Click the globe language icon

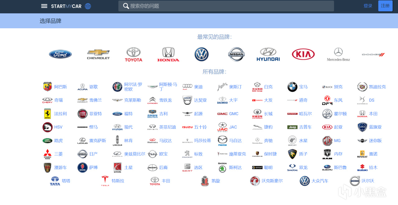click(x=88, y=6)
